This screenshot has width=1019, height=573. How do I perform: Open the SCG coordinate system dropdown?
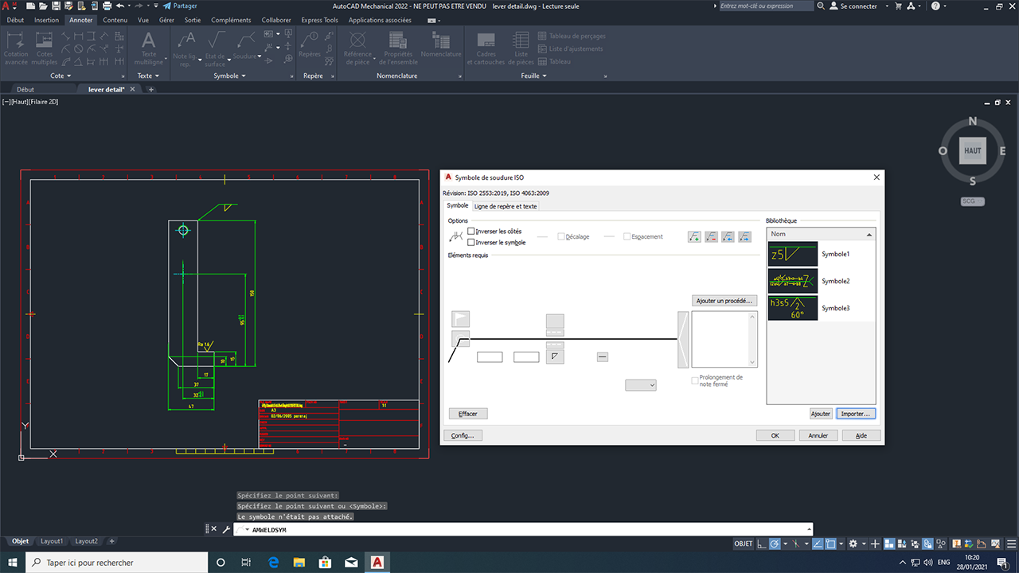tap(973, 201)
